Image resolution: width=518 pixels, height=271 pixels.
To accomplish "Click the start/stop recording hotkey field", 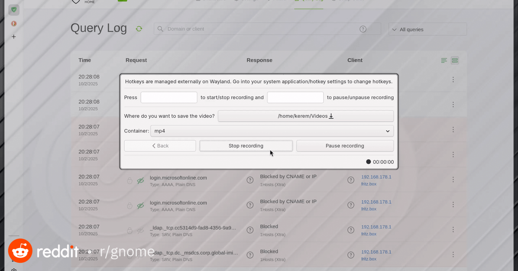I will coord(169,98).
